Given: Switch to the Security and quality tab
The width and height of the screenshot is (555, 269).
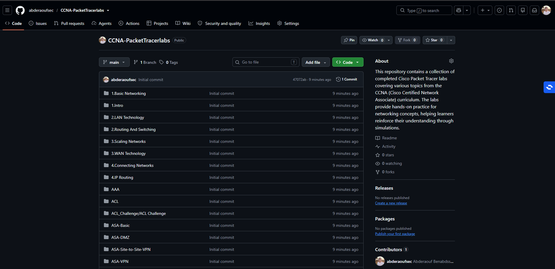Looking at the screenshot, I should pyautogui.click(x=219, y=23).
